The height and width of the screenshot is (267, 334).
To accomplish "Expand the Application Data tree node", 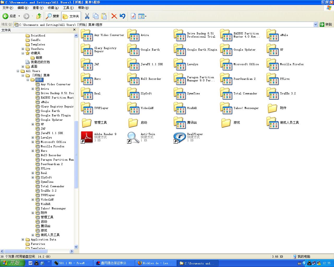I will 23,239.
